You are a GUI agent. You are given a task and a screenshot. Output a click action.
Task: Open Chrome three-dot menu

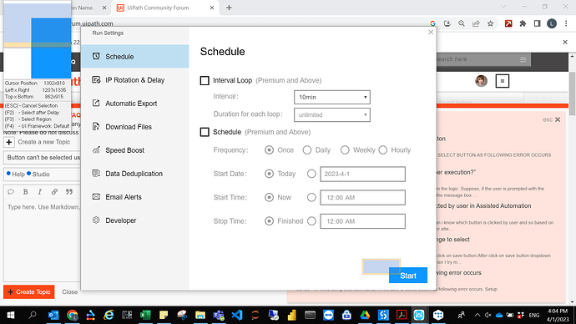(x=566, y=23)
